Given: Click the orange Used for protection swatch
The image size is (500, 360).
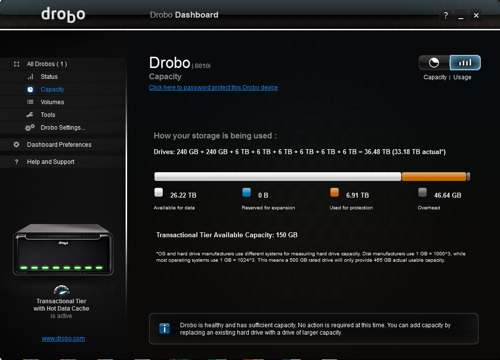Looking at the screenshot, I should [x=334, y=192].
